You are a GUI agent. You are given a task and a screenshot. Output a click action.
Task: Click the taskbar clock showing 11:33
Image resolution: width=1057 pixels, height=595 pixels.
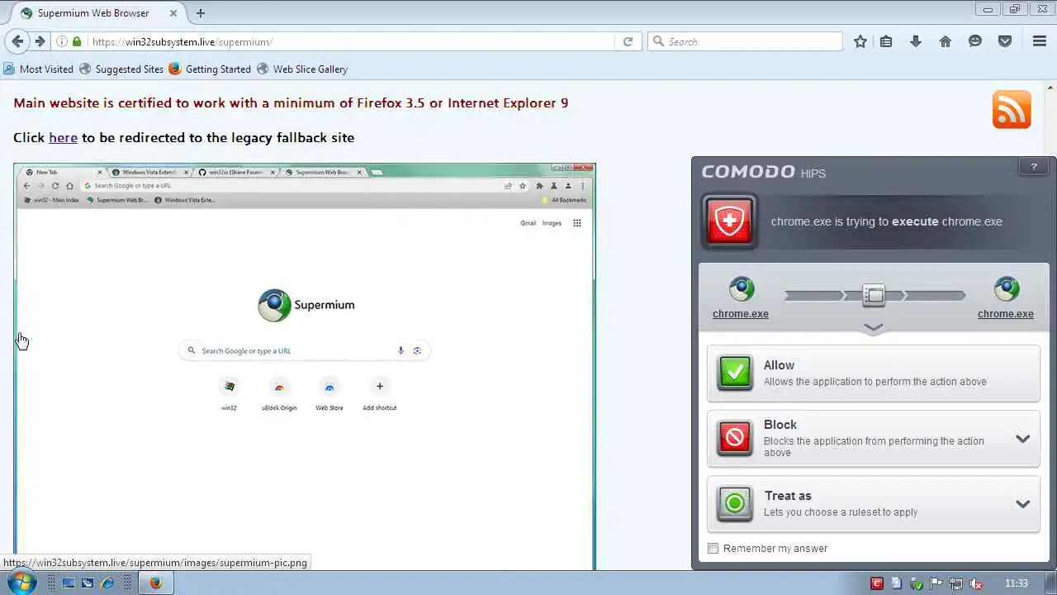click(1017, 583)
